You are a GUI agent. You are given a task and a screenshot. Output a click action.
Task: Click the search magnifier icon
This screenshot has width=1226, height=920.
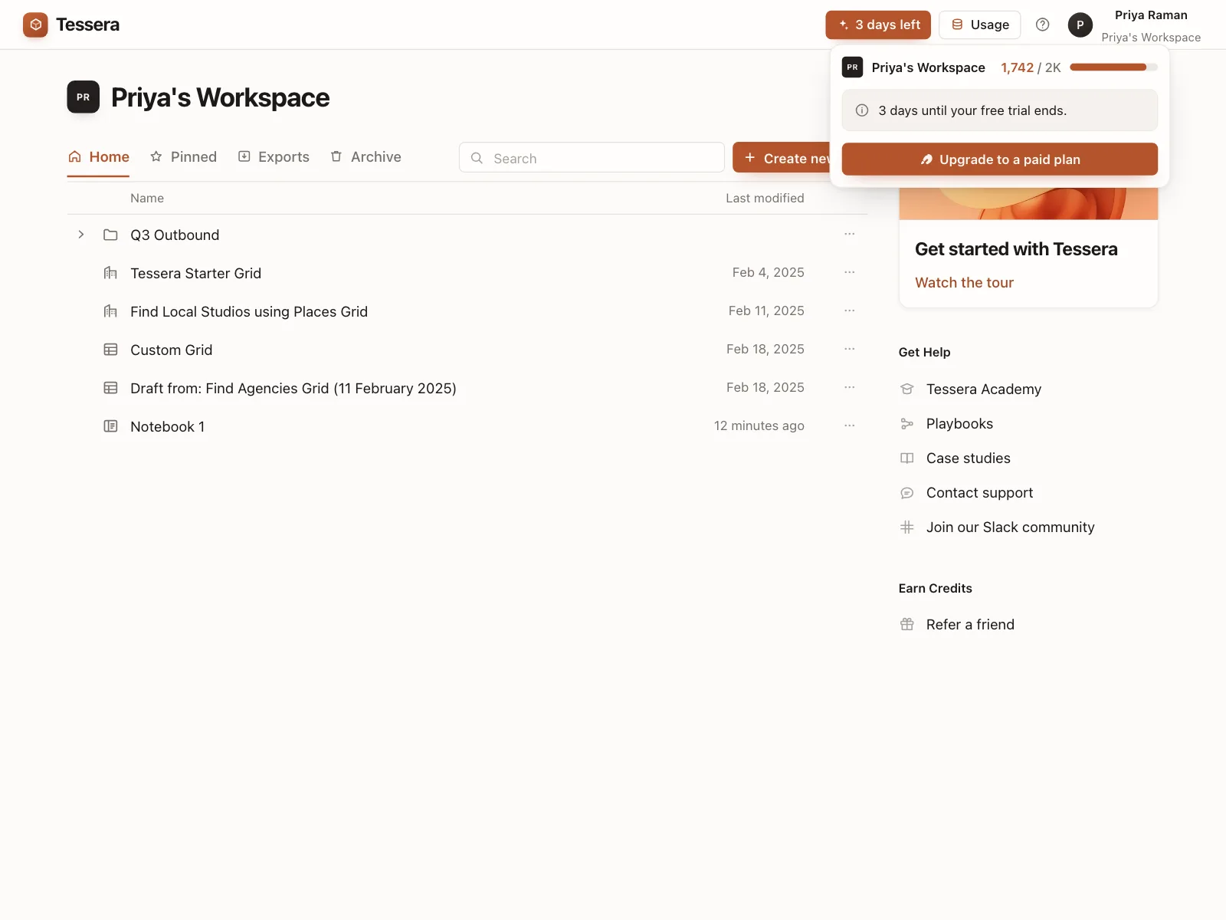477,158
